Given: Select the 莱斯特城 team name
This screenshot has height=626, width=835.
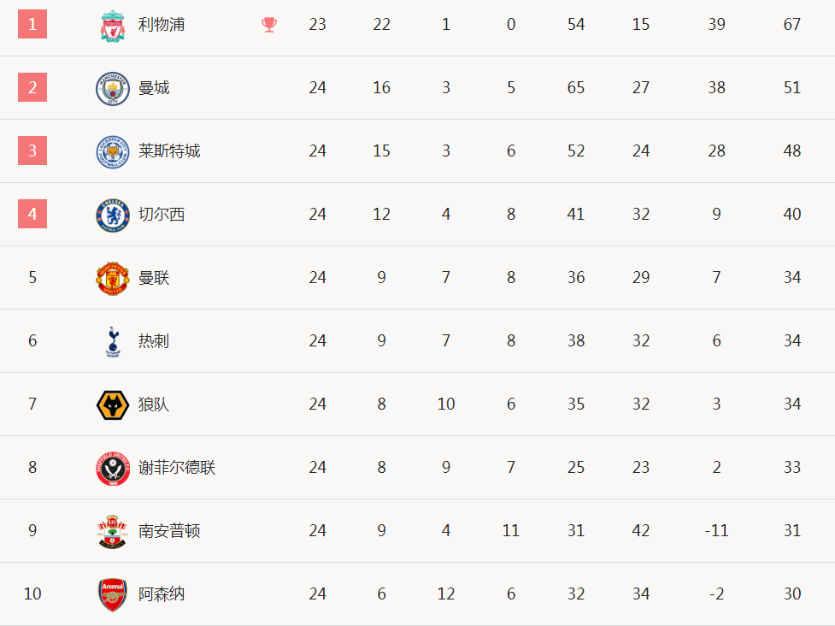Looking at the screenshot, I should pos(169,151).
